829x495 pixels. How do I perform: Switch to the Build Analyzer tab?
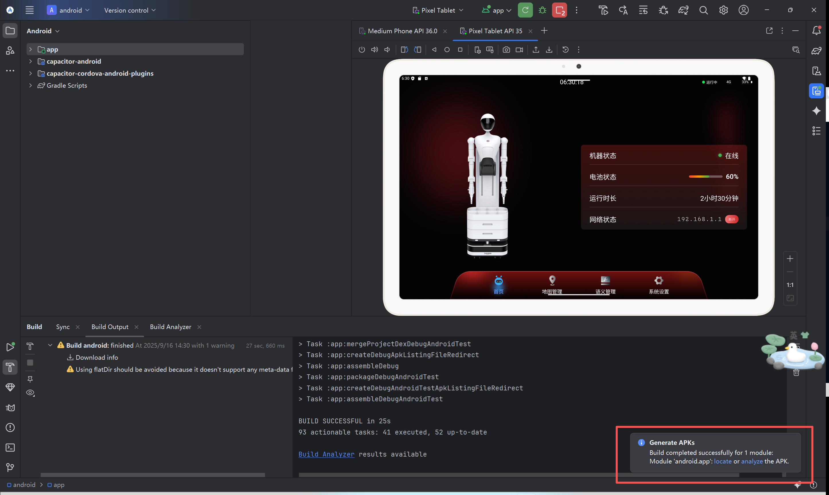[x=170, y=327]
